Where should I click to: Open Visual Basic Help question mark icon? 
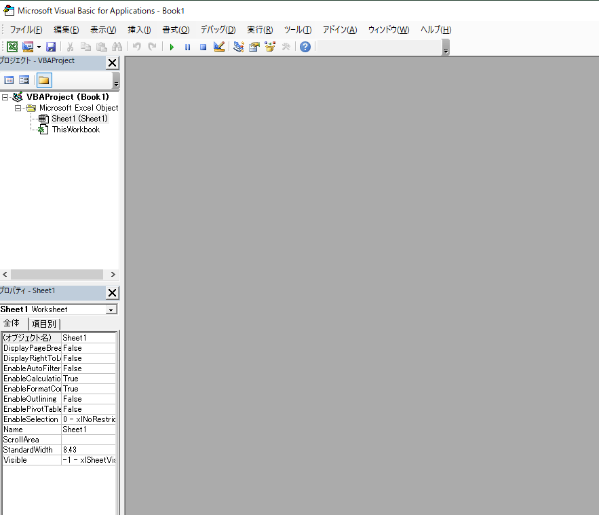pos(305,47)
